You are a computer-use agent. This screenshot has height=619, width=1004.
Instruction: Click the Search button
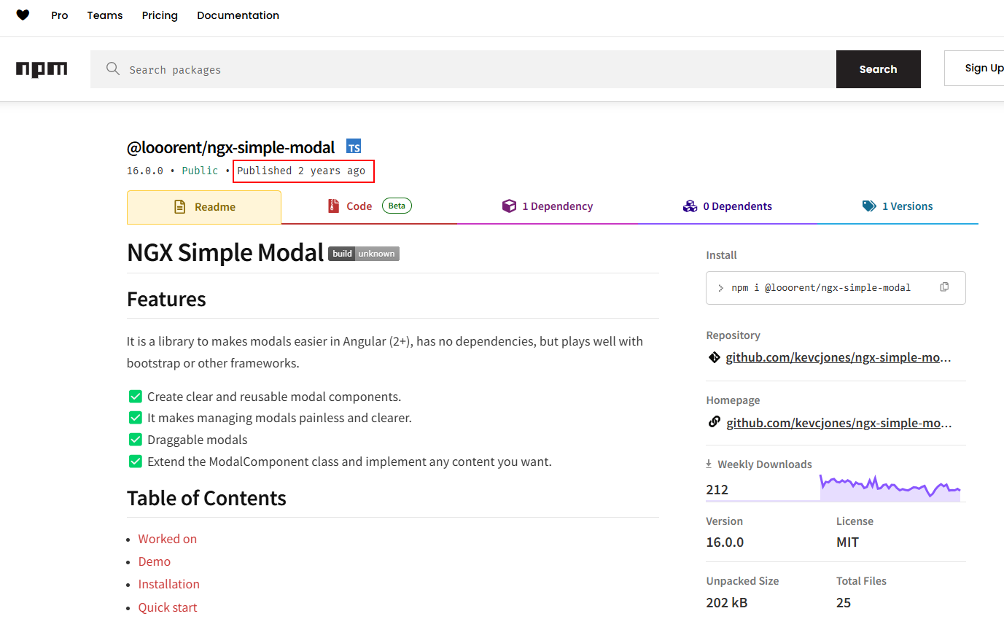click(x=879, y=69)
